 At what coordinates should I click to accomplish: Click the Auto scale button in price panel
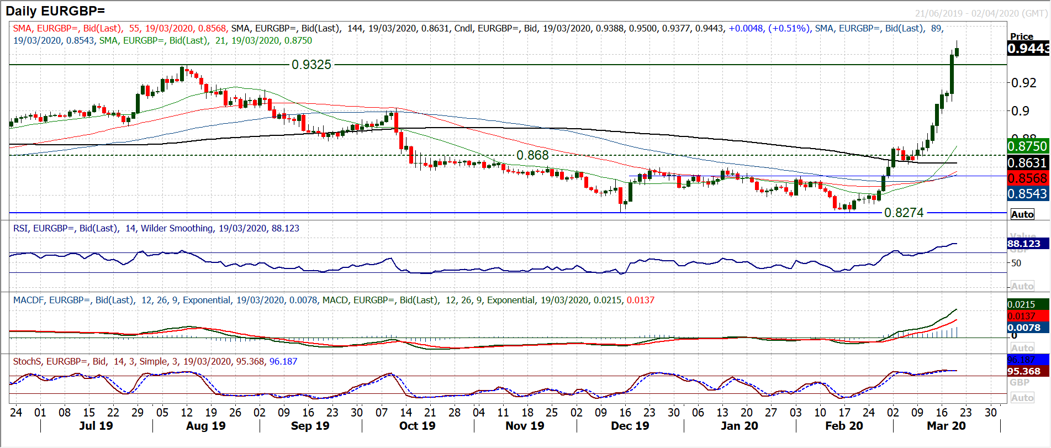(x=1022, y=214)
